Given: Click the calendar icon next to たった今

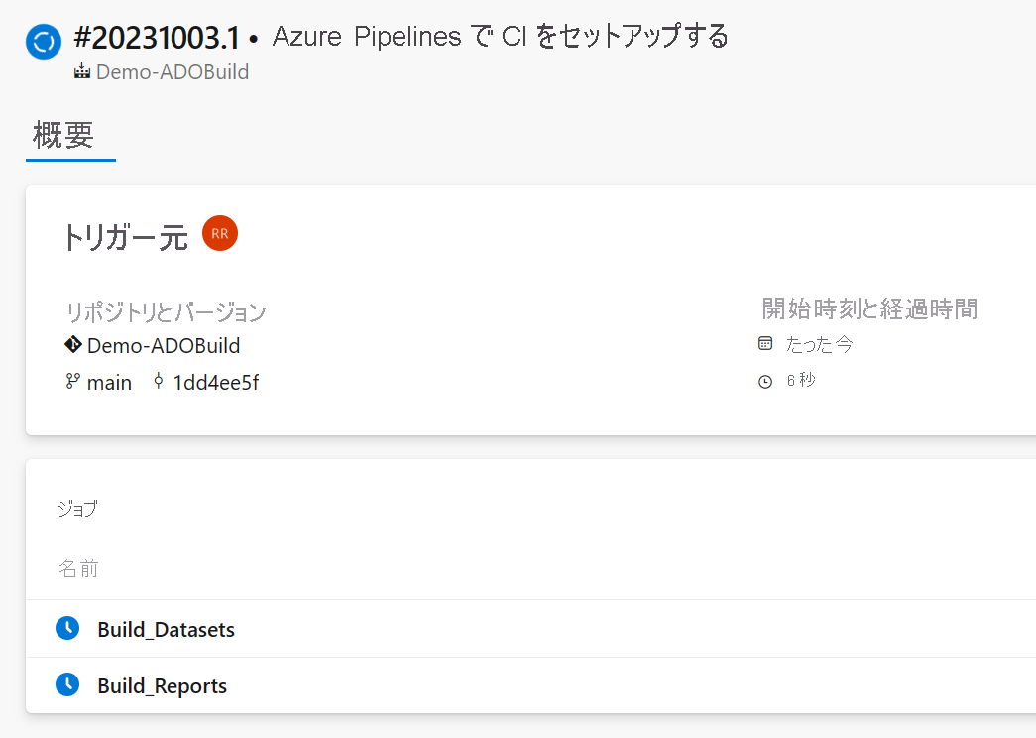Looking at the screenshot, I should [765, 343].
